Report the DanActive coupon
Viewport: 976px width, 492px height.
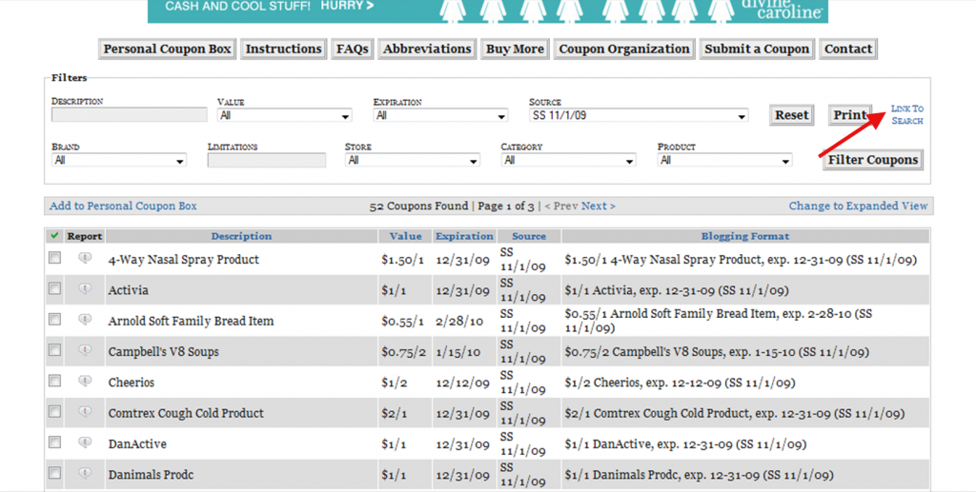85,443
